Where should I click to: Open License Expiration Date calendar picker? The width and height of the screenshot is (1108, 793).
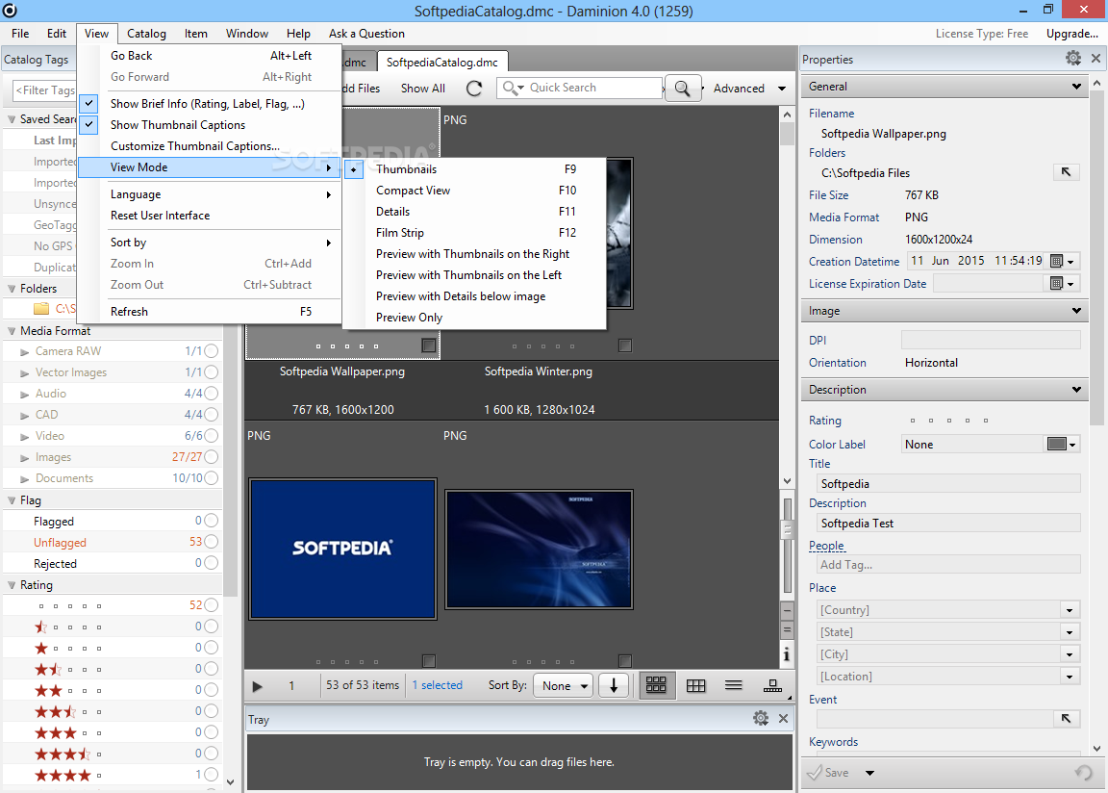pyautogui.click(x=1062, y=283)
